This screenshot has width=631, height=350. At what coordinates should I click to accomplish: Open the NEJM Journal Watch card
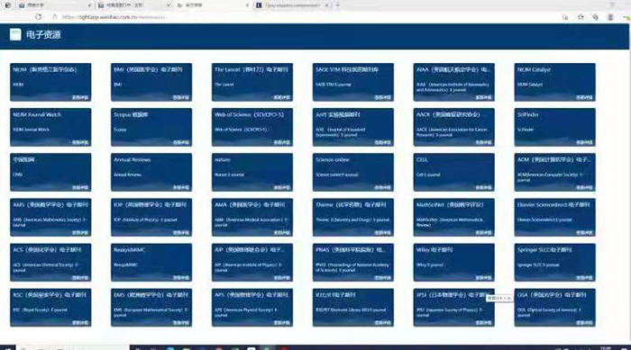click(x=50, y=127)
